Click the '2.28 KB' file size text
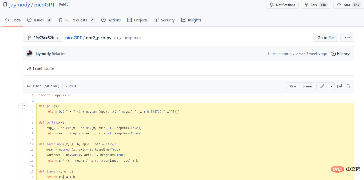The width and height of the screenshot is (364, 180). (72, 86)
